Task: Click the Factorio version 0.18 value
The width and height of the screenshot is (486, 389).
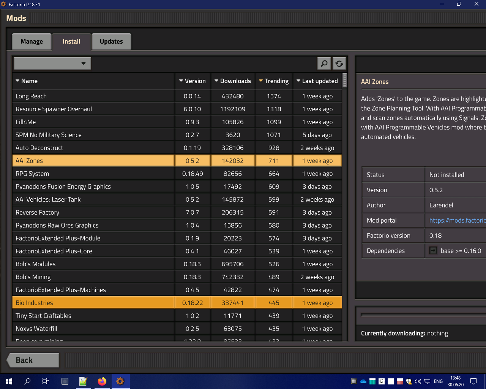Action: (x=436, y=236)
